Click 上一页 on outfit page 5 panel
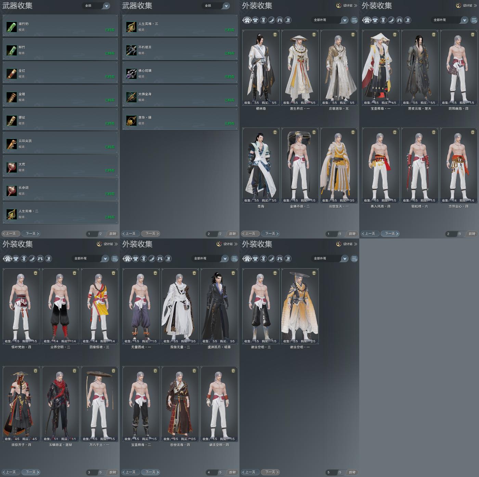The width and height of the screenshot is (479, 477). click(x=250, y=472)
